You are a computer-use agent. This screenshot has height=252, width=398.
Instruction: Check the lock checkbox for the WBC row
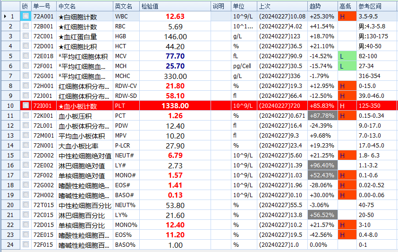(26, 17)
